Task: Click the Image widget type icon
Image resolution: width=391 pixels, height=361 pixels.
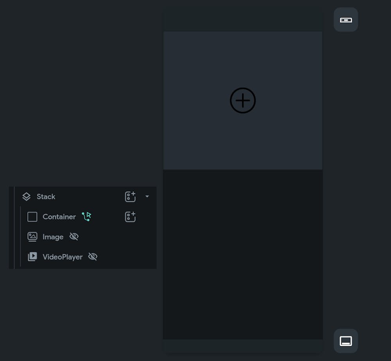Action: coord(32,236)
